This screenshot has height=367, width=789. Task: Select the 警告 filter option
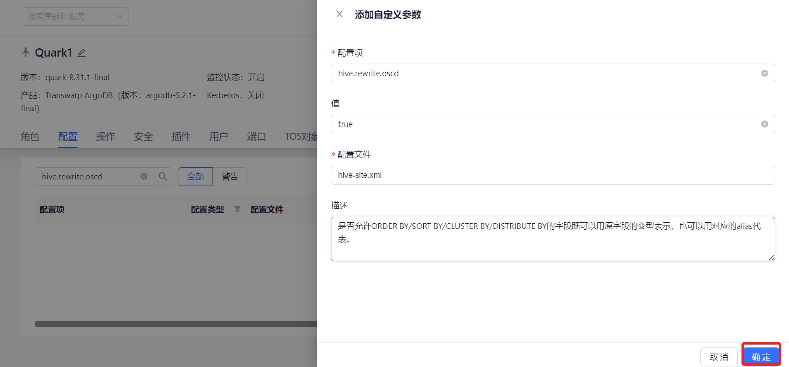230,176
